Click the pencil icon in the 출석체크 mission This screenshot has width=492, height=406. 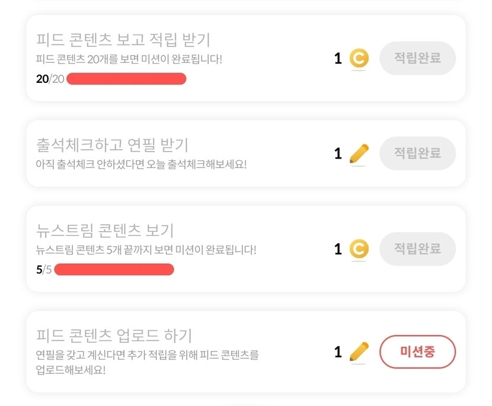[359, 154]
